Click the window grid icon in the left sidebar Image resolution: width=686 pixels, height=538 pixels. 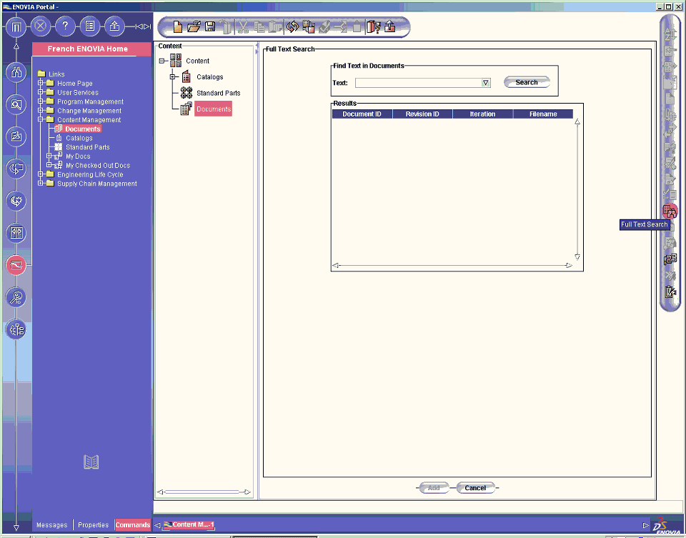pos(16,233)
